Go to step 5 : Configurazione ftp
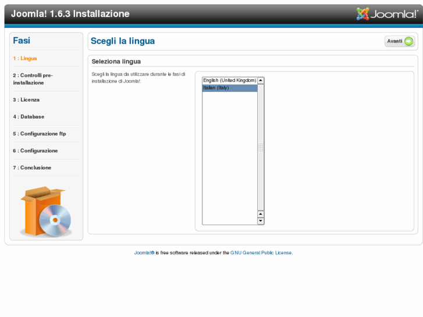The image size is (423, 317). [40, 134]
